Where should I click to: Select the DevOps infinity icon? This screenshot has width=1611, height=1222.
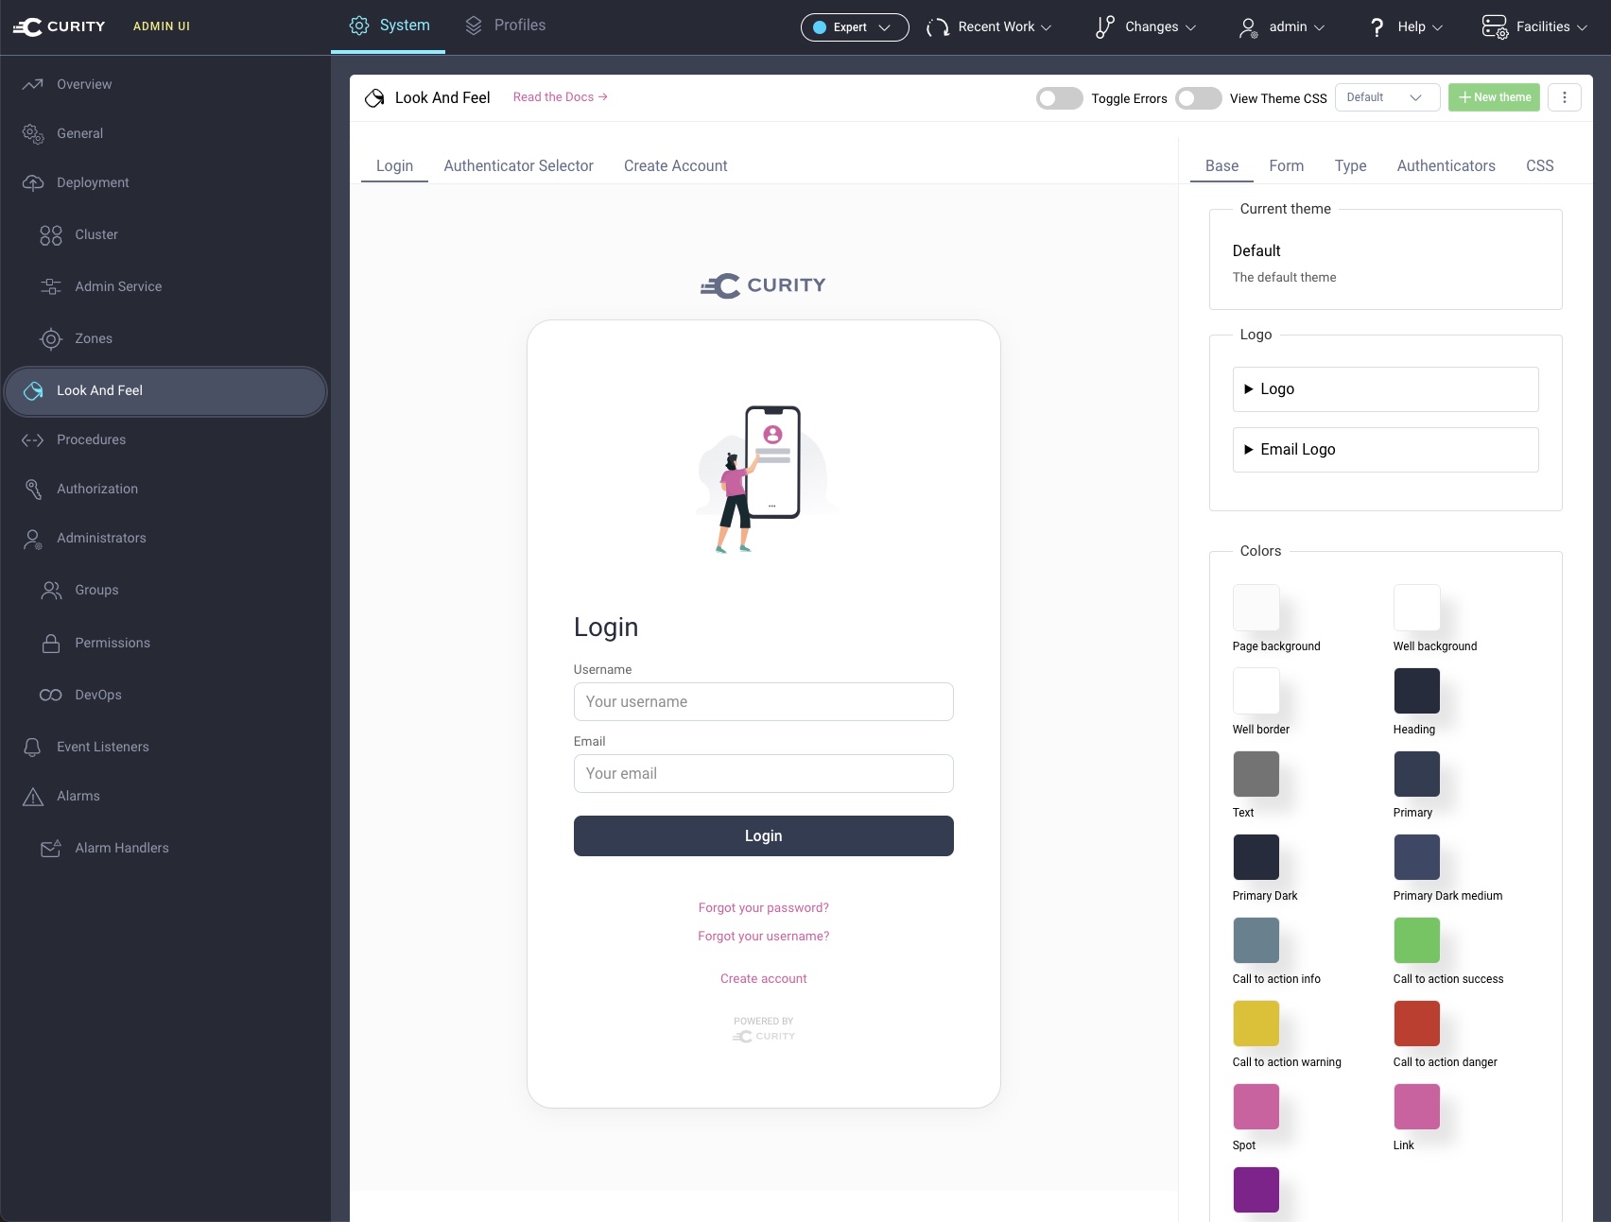point(51,695)
